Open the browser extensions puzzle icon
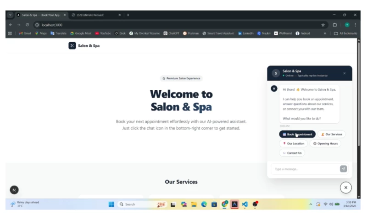Viewport: 367px width, 220px height. click(x=335, y=25)
